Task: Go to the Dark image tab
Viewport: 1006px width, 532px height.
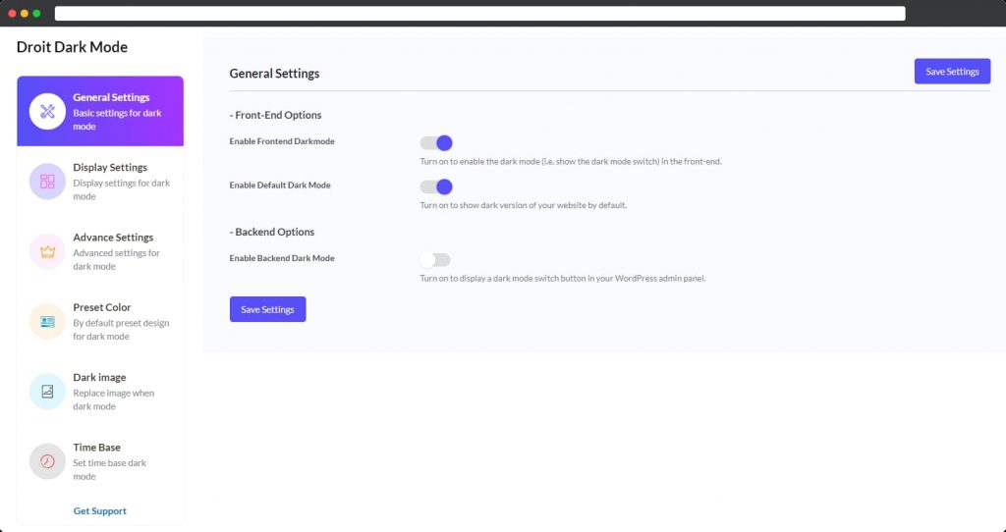Action: [x=100, y=391]
